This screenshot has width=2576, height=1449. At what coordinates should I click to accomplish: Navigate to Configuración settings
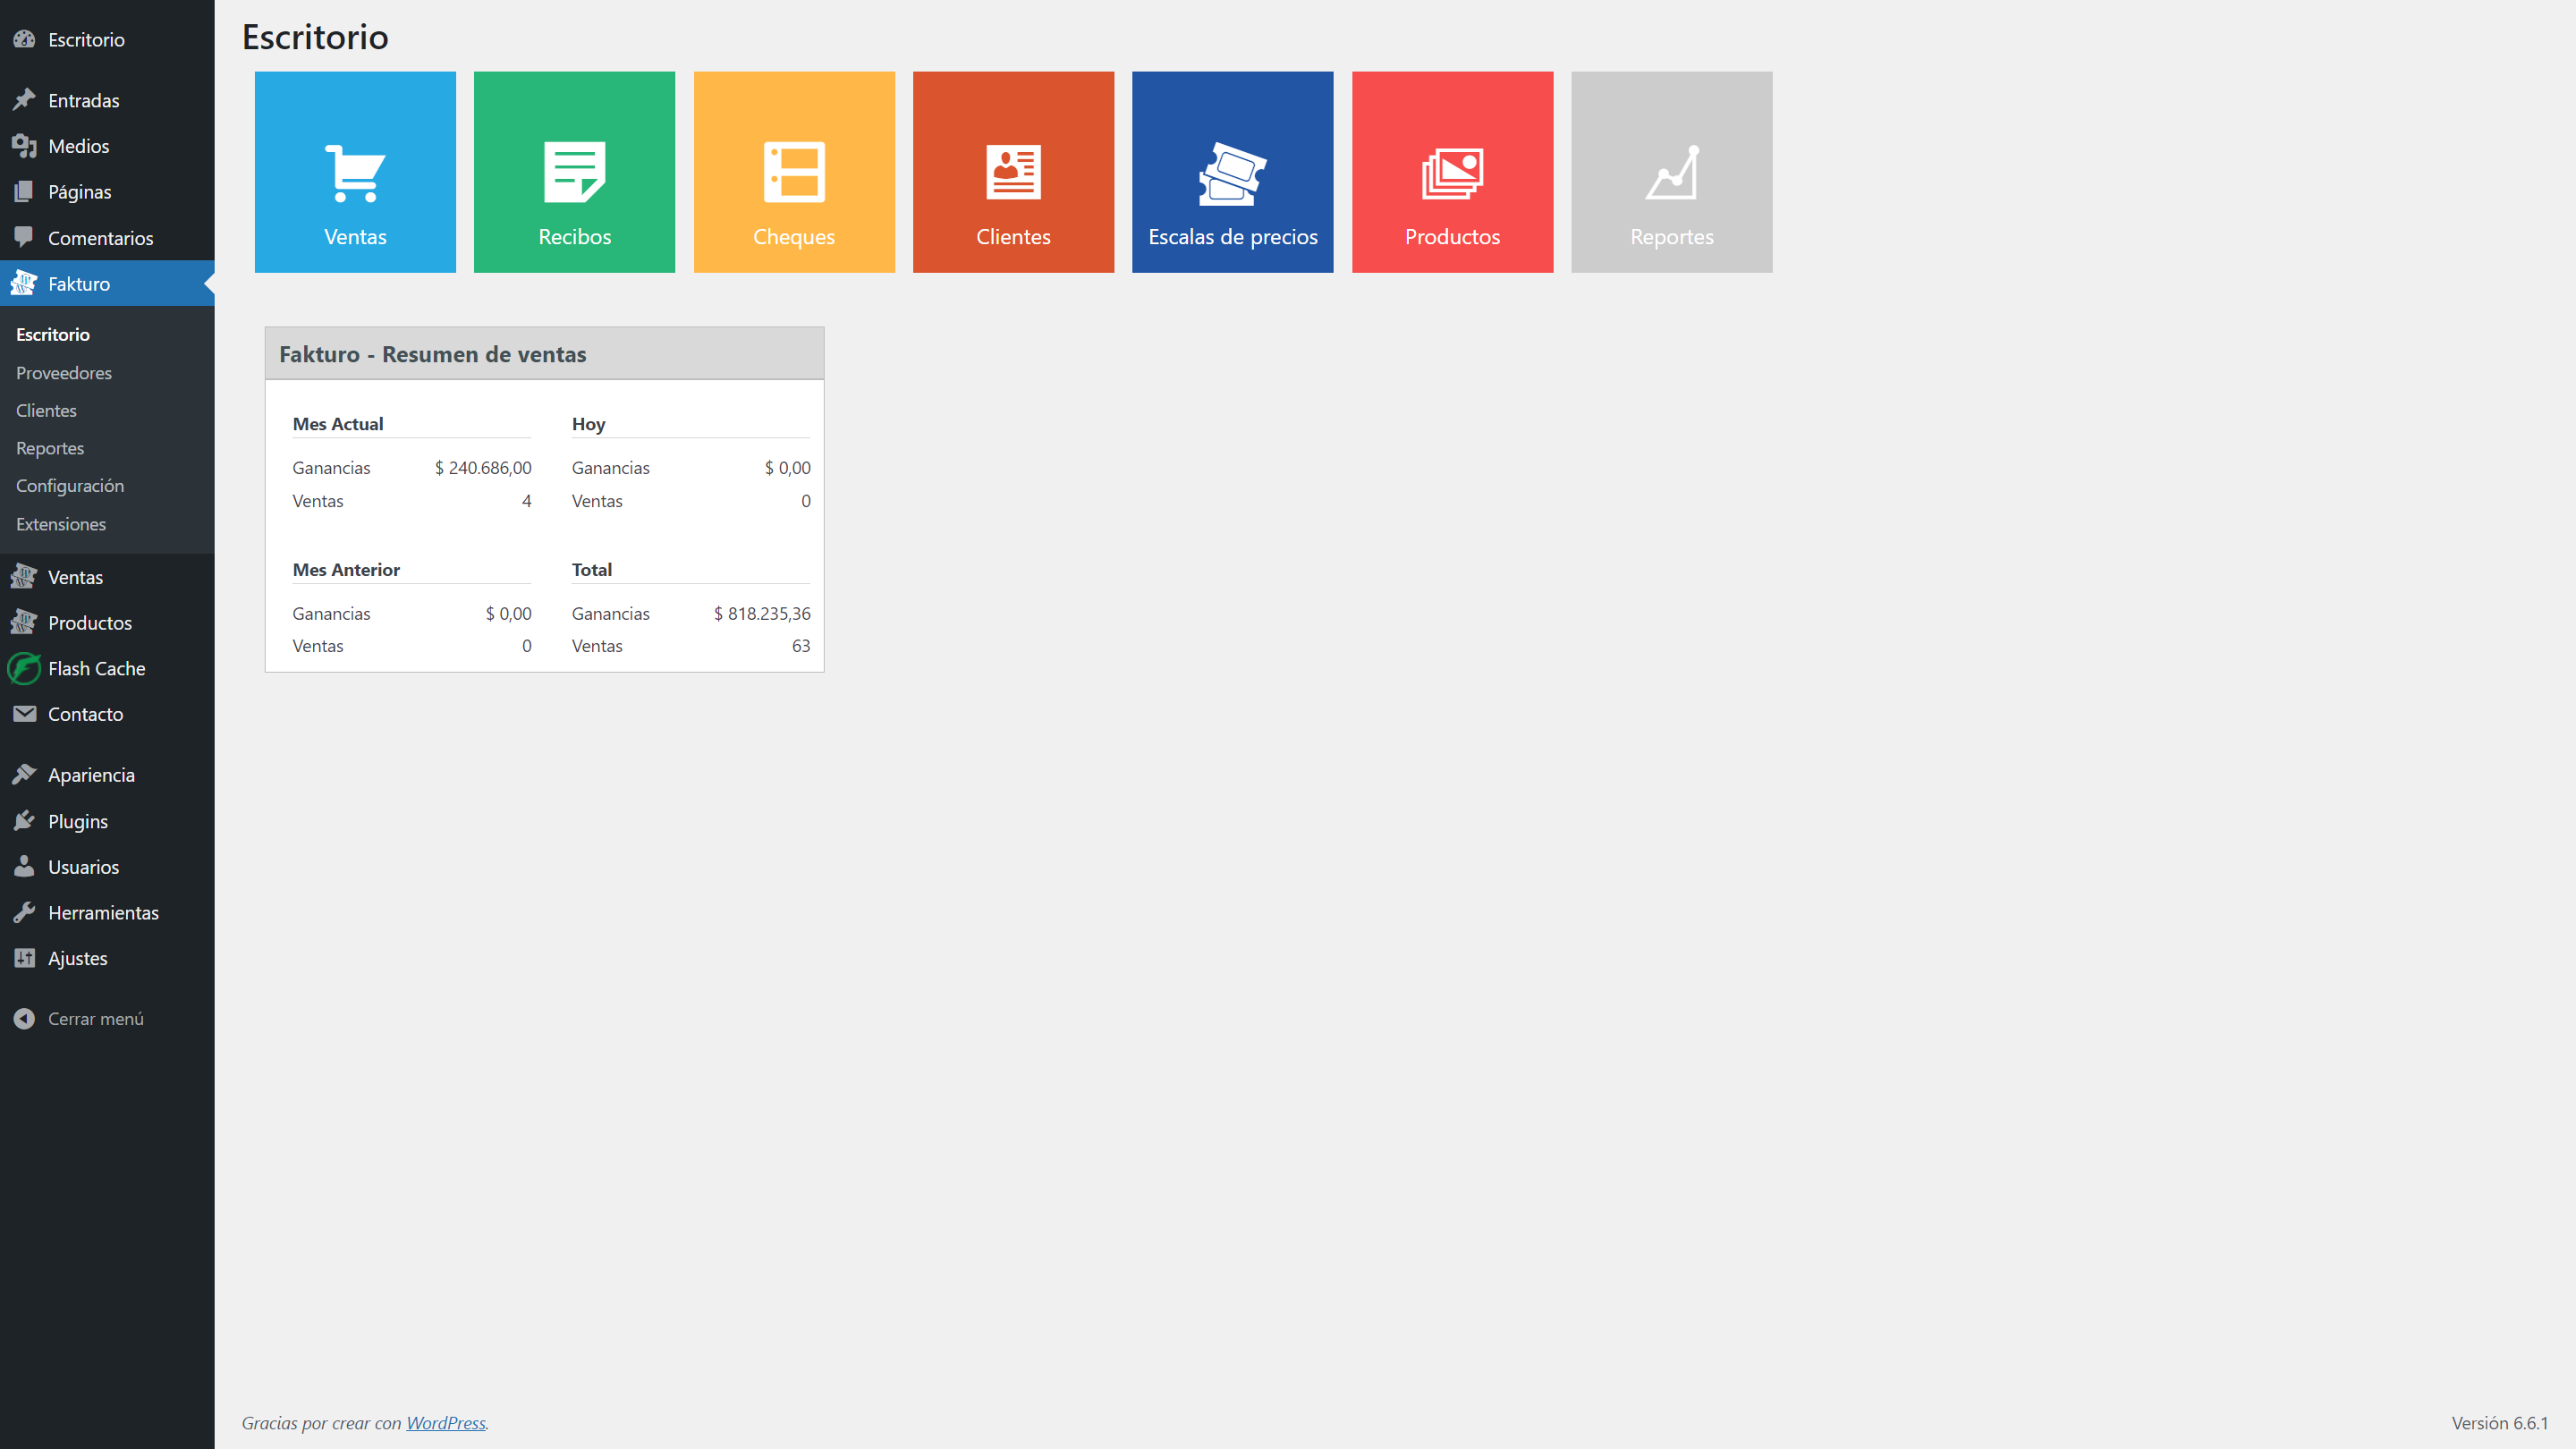71,485
